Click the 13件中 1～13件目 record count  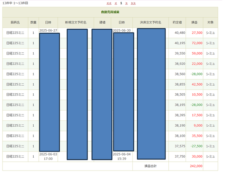point(15,3)
